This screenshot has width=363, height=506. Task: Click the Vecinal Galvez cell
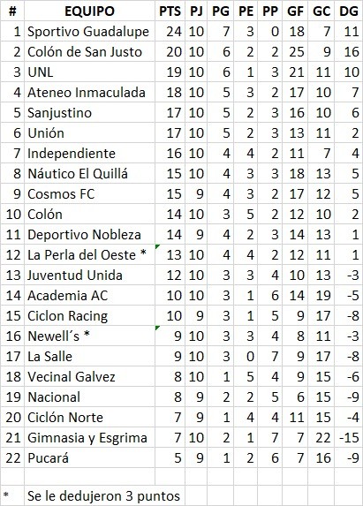click(x=89, y=377)
